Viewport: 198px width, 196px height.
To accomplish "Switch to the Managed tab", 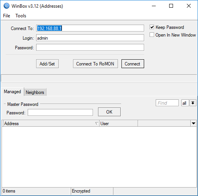I will click(12, 92).
